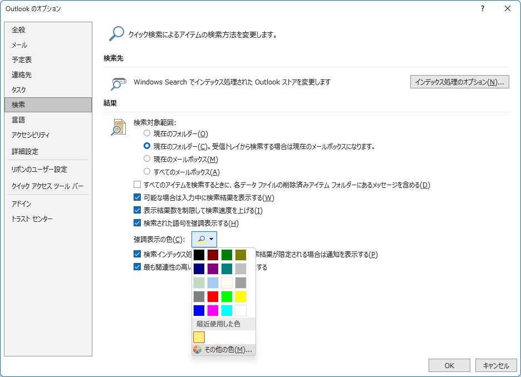This screenshot has width=521, height=377.
Task: Open help with the question mark icon
Action: (483, 9)
